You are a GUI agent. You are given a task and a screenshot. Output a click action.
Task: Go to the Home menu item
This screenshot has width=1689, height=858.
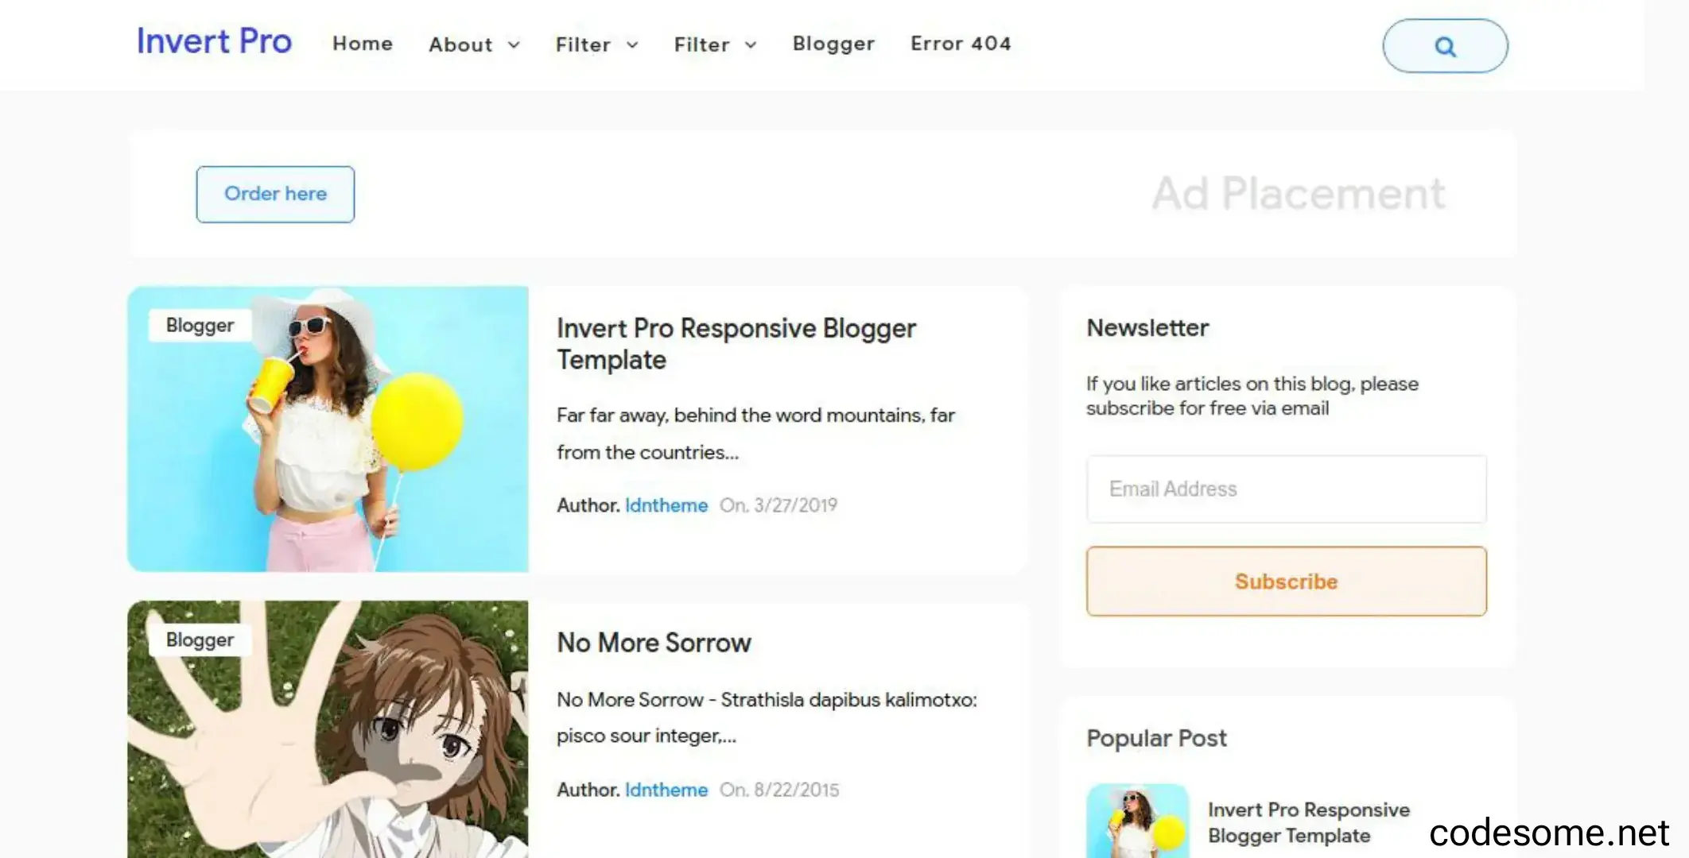363,44
